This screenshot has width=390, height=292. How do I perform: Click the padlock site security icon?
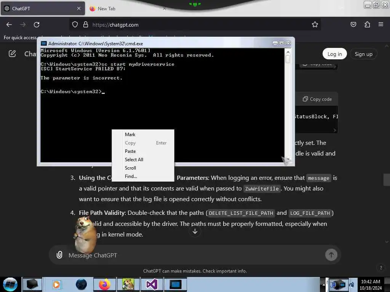(x=86, y=25)
